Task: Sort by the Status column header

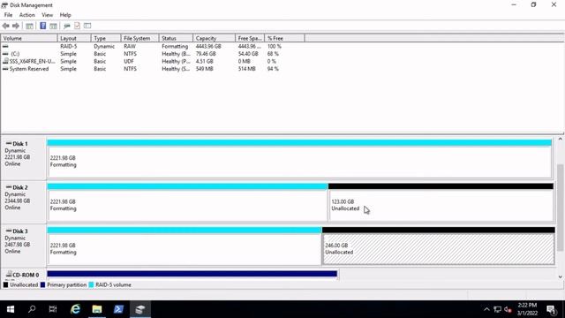Action: 176,38
